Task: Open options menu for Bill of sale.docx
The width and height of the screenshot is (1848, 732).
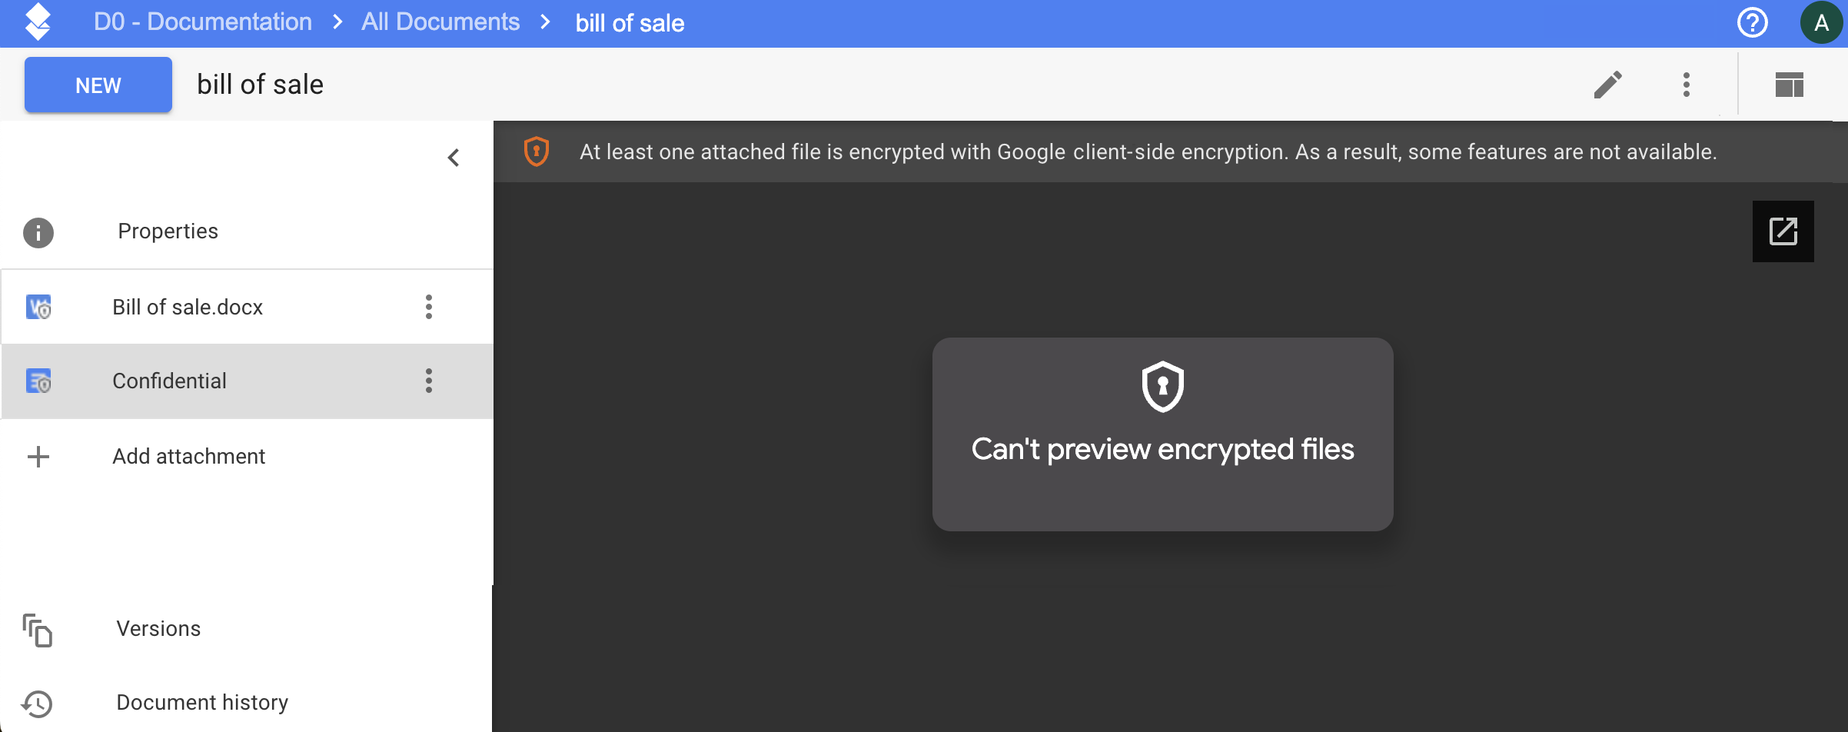Action: pos(429,307)
